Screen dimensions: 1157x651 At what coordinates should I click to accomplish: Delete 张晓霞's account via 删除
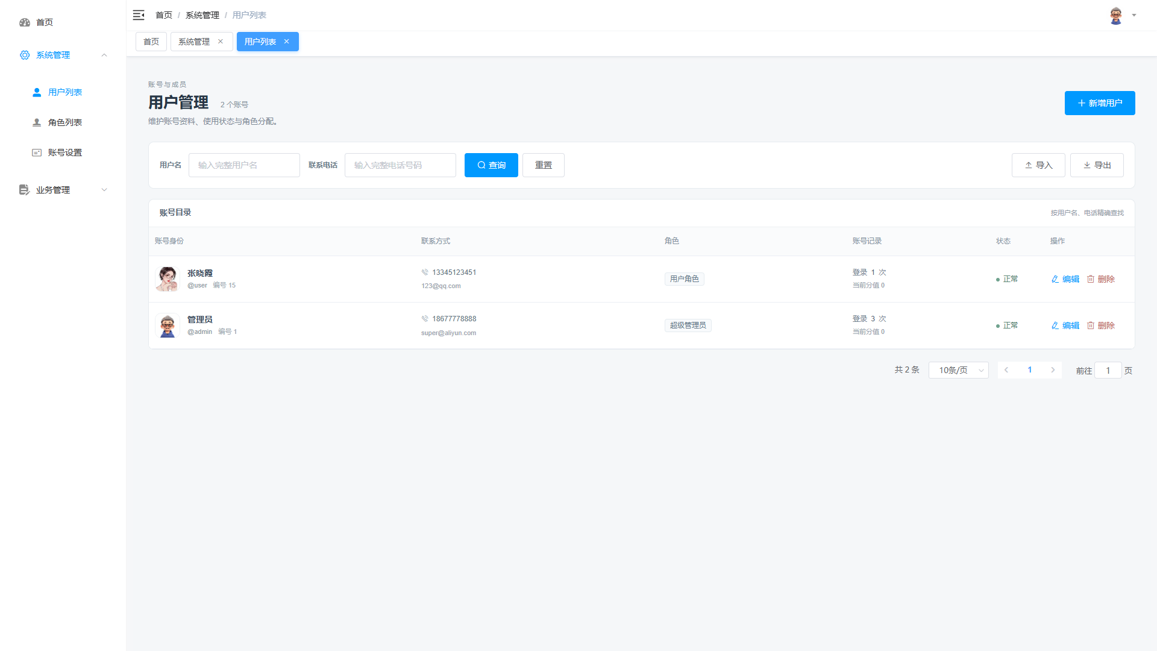pyautogui.click(x=1101, y=279)
